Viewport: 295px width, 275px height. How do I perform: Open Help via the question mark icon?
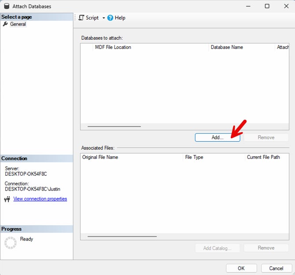(x=110, y=18)
